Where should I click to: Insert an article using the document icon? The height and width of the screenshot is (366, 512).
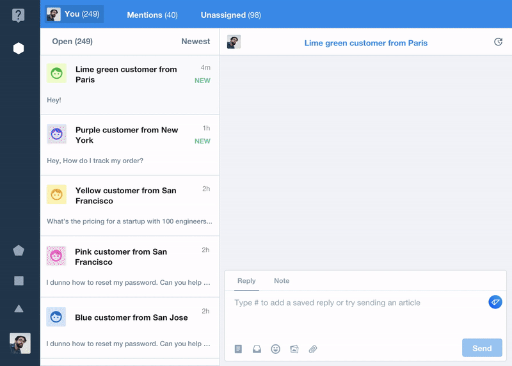click(x=238, y=349)
